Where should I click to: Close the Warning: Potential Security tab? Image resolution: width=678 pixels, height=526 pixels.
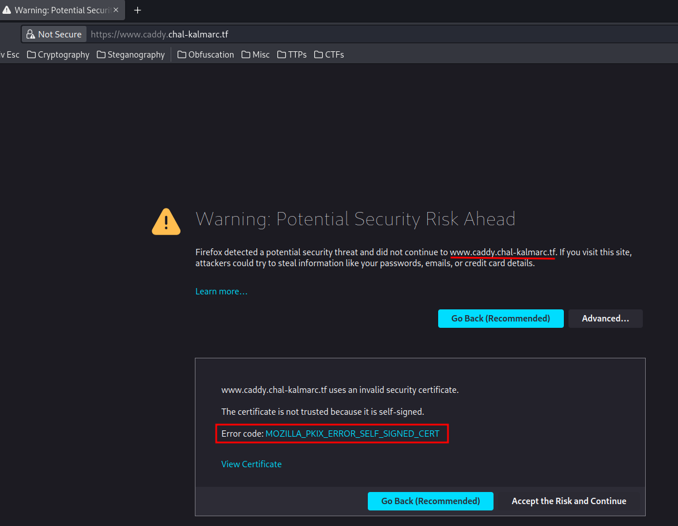116,10
